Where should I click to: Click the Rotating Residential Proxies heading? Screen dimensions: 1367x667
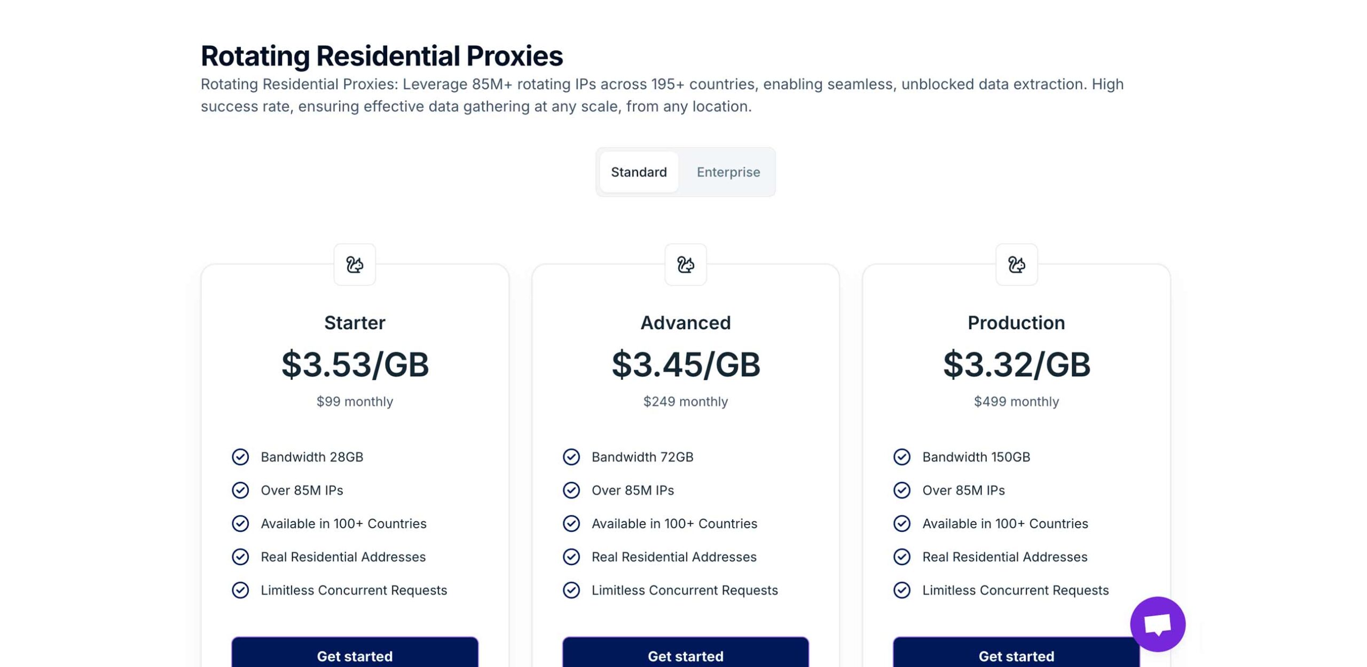coord(381,56)
